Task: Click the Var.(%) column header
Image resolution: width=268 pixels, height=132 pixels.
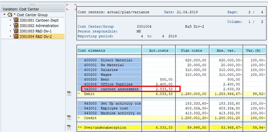Action: click(255, 50)
